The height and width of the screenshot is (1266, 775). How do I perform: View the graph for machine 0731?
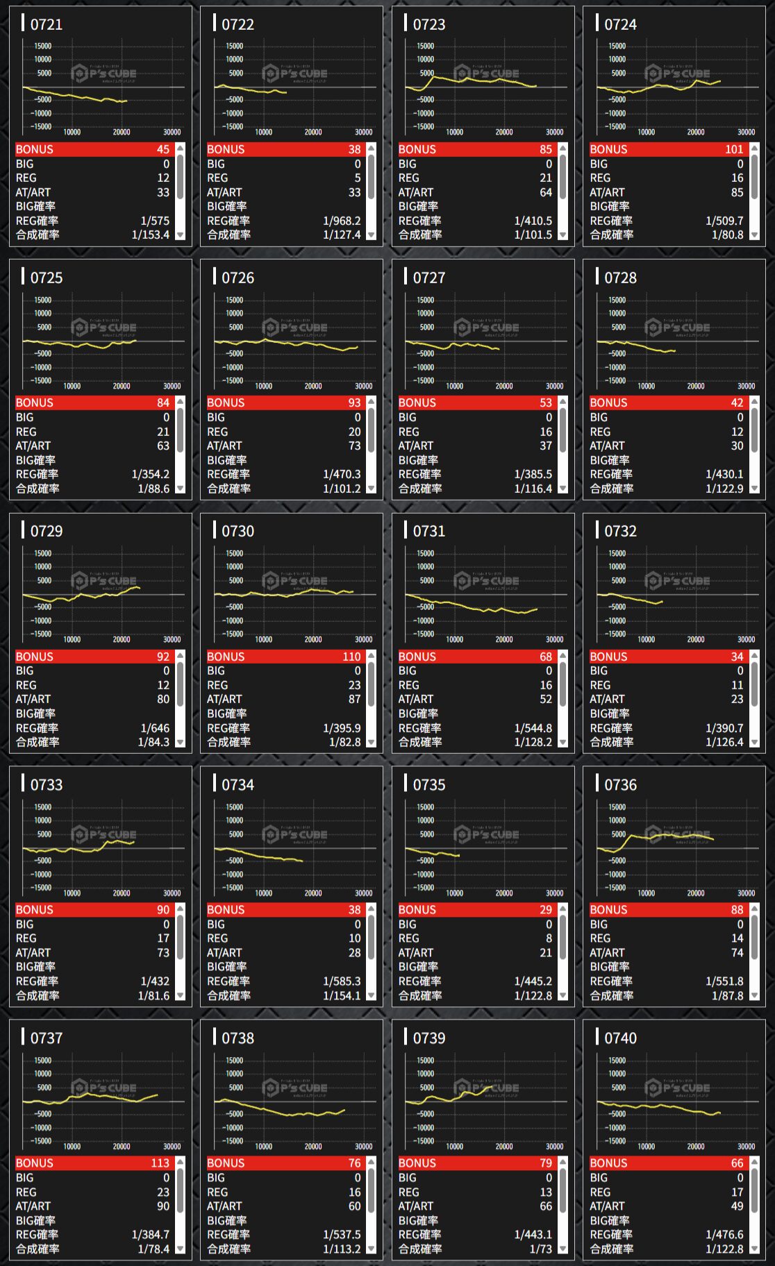click(x=483, y=594)
